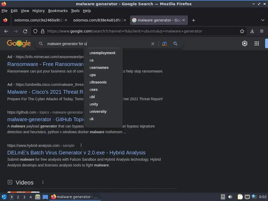Viewport: 268px width, 201px height.
Task: Switch to oolomos.com/c9a2460a9b tab
Action: tap(38, 20)
